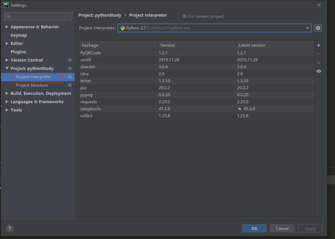Image resolution: width=335 pixels, height=239 pixels.
Task: Select the itchat package row
Action: [197, 81]
